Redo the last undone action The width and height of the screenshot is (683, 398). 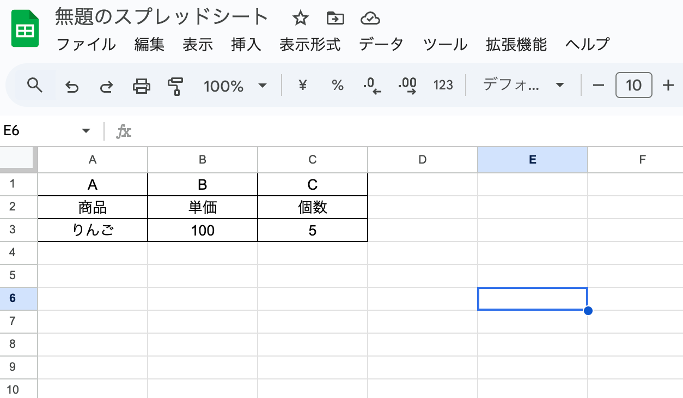click(107, 86)
